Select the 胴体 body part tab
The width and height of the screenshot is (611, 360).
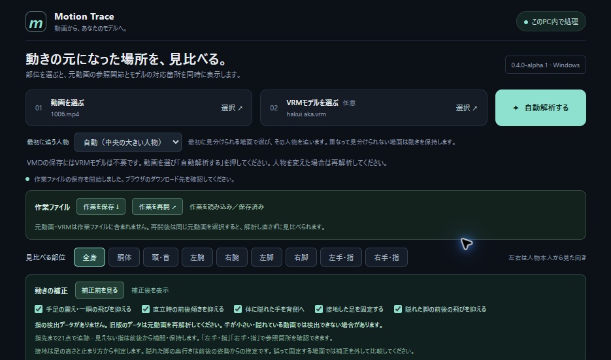(x=124, y=257)
